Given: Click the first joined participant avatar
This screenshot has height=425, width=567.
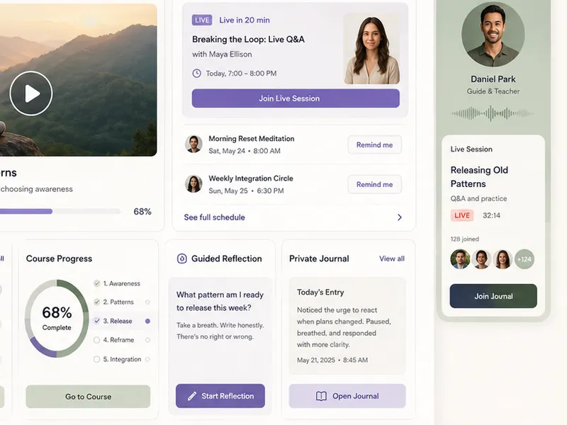Looking at the screenshot, I should click(x=460, y=259).
